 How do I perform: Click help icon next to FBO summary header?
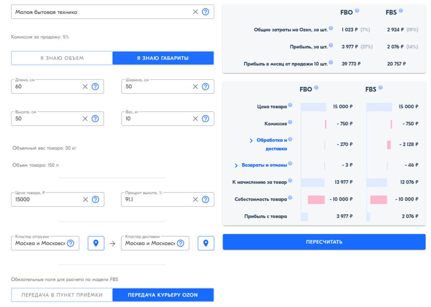pyautogui.click(x=357, y=11)
